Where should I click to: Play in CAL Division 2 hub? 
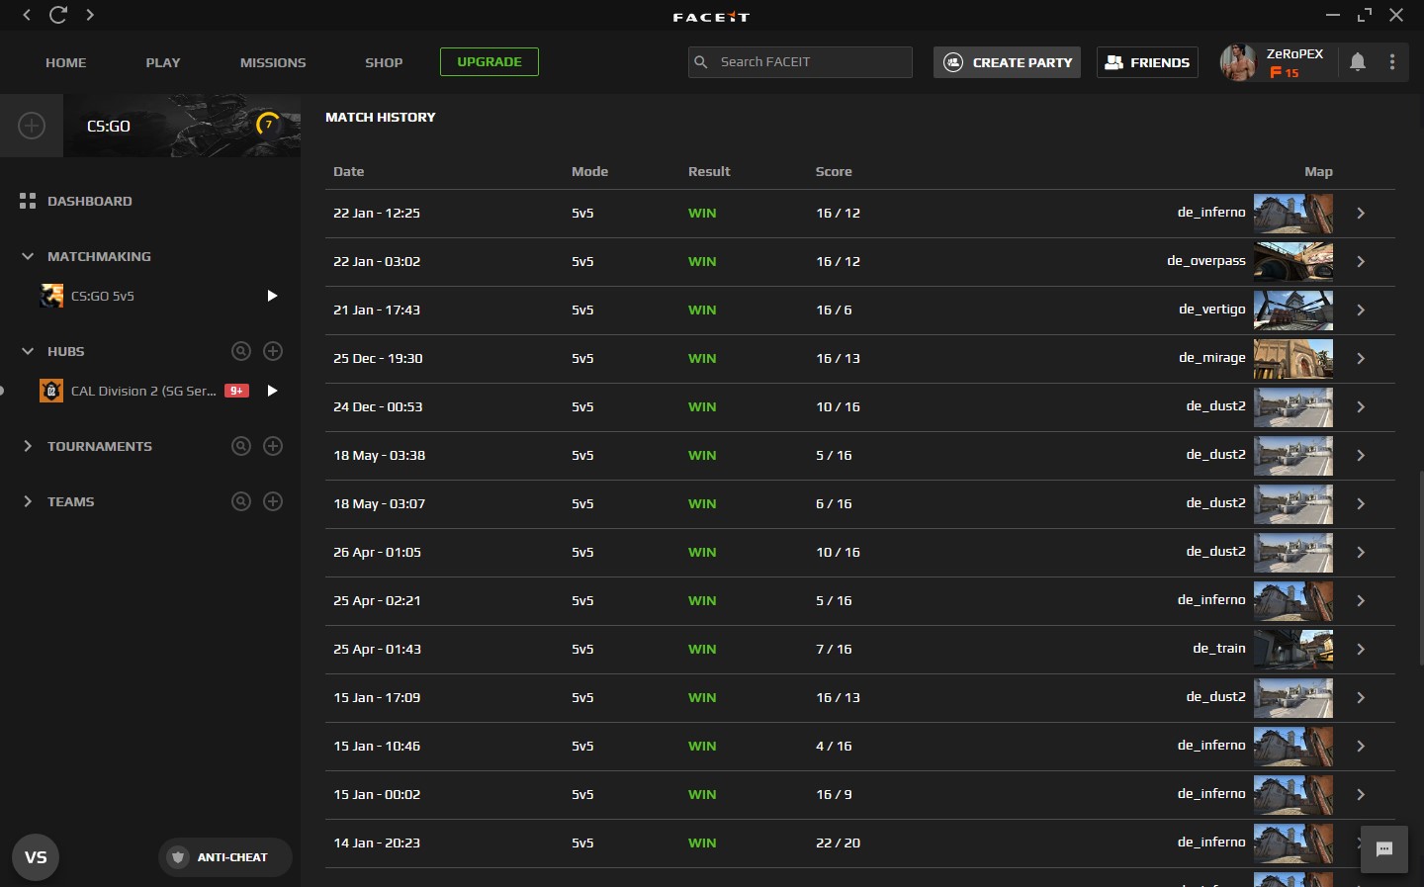pos(272,391)
